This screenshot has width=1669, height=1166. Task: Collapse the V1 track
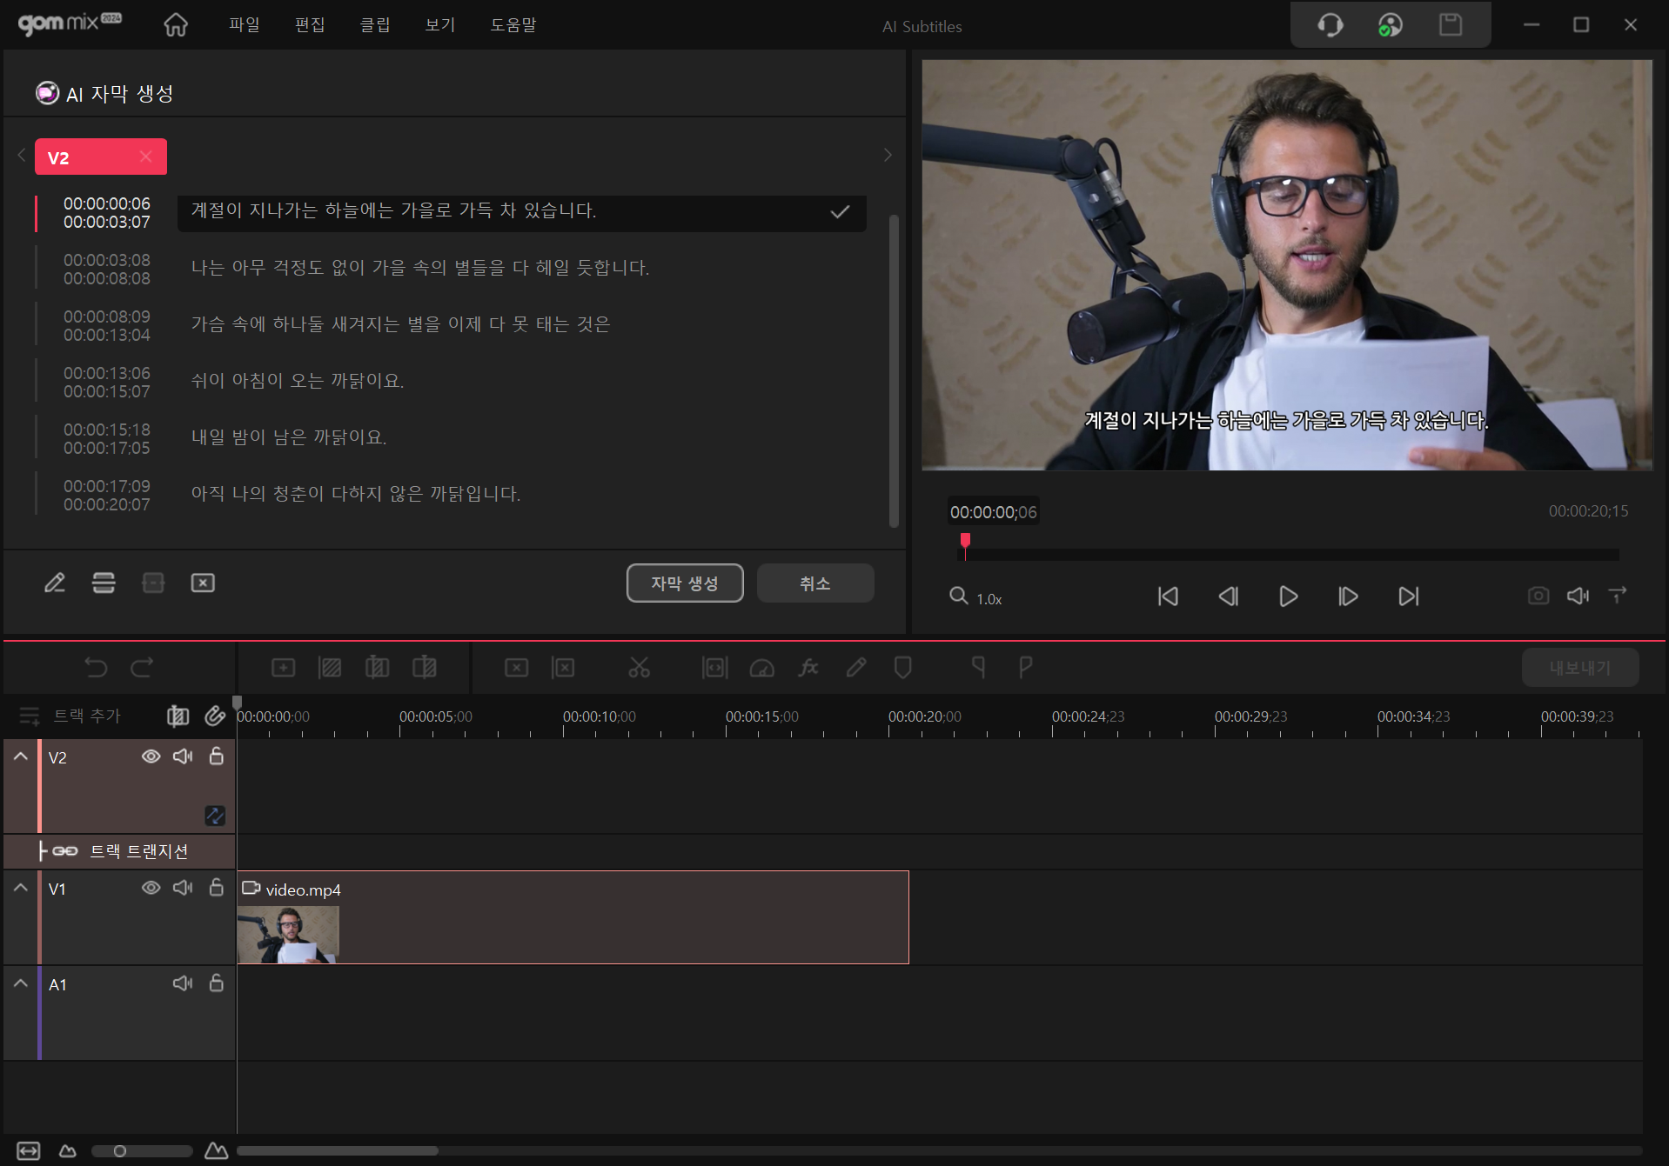pyautogui.click(x=21, y=888)
